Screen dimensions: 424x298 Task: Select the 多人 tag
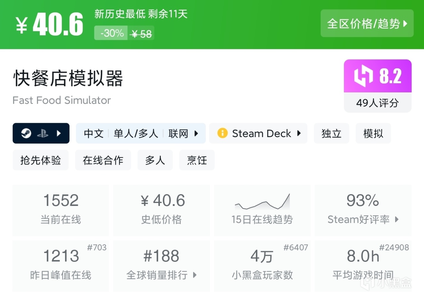pos(155,160)
